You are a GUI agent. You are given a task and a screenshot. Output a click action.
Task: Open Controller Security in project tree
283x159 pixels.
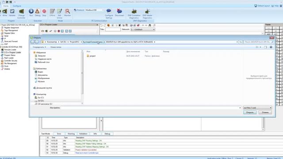tap(11, 61)
